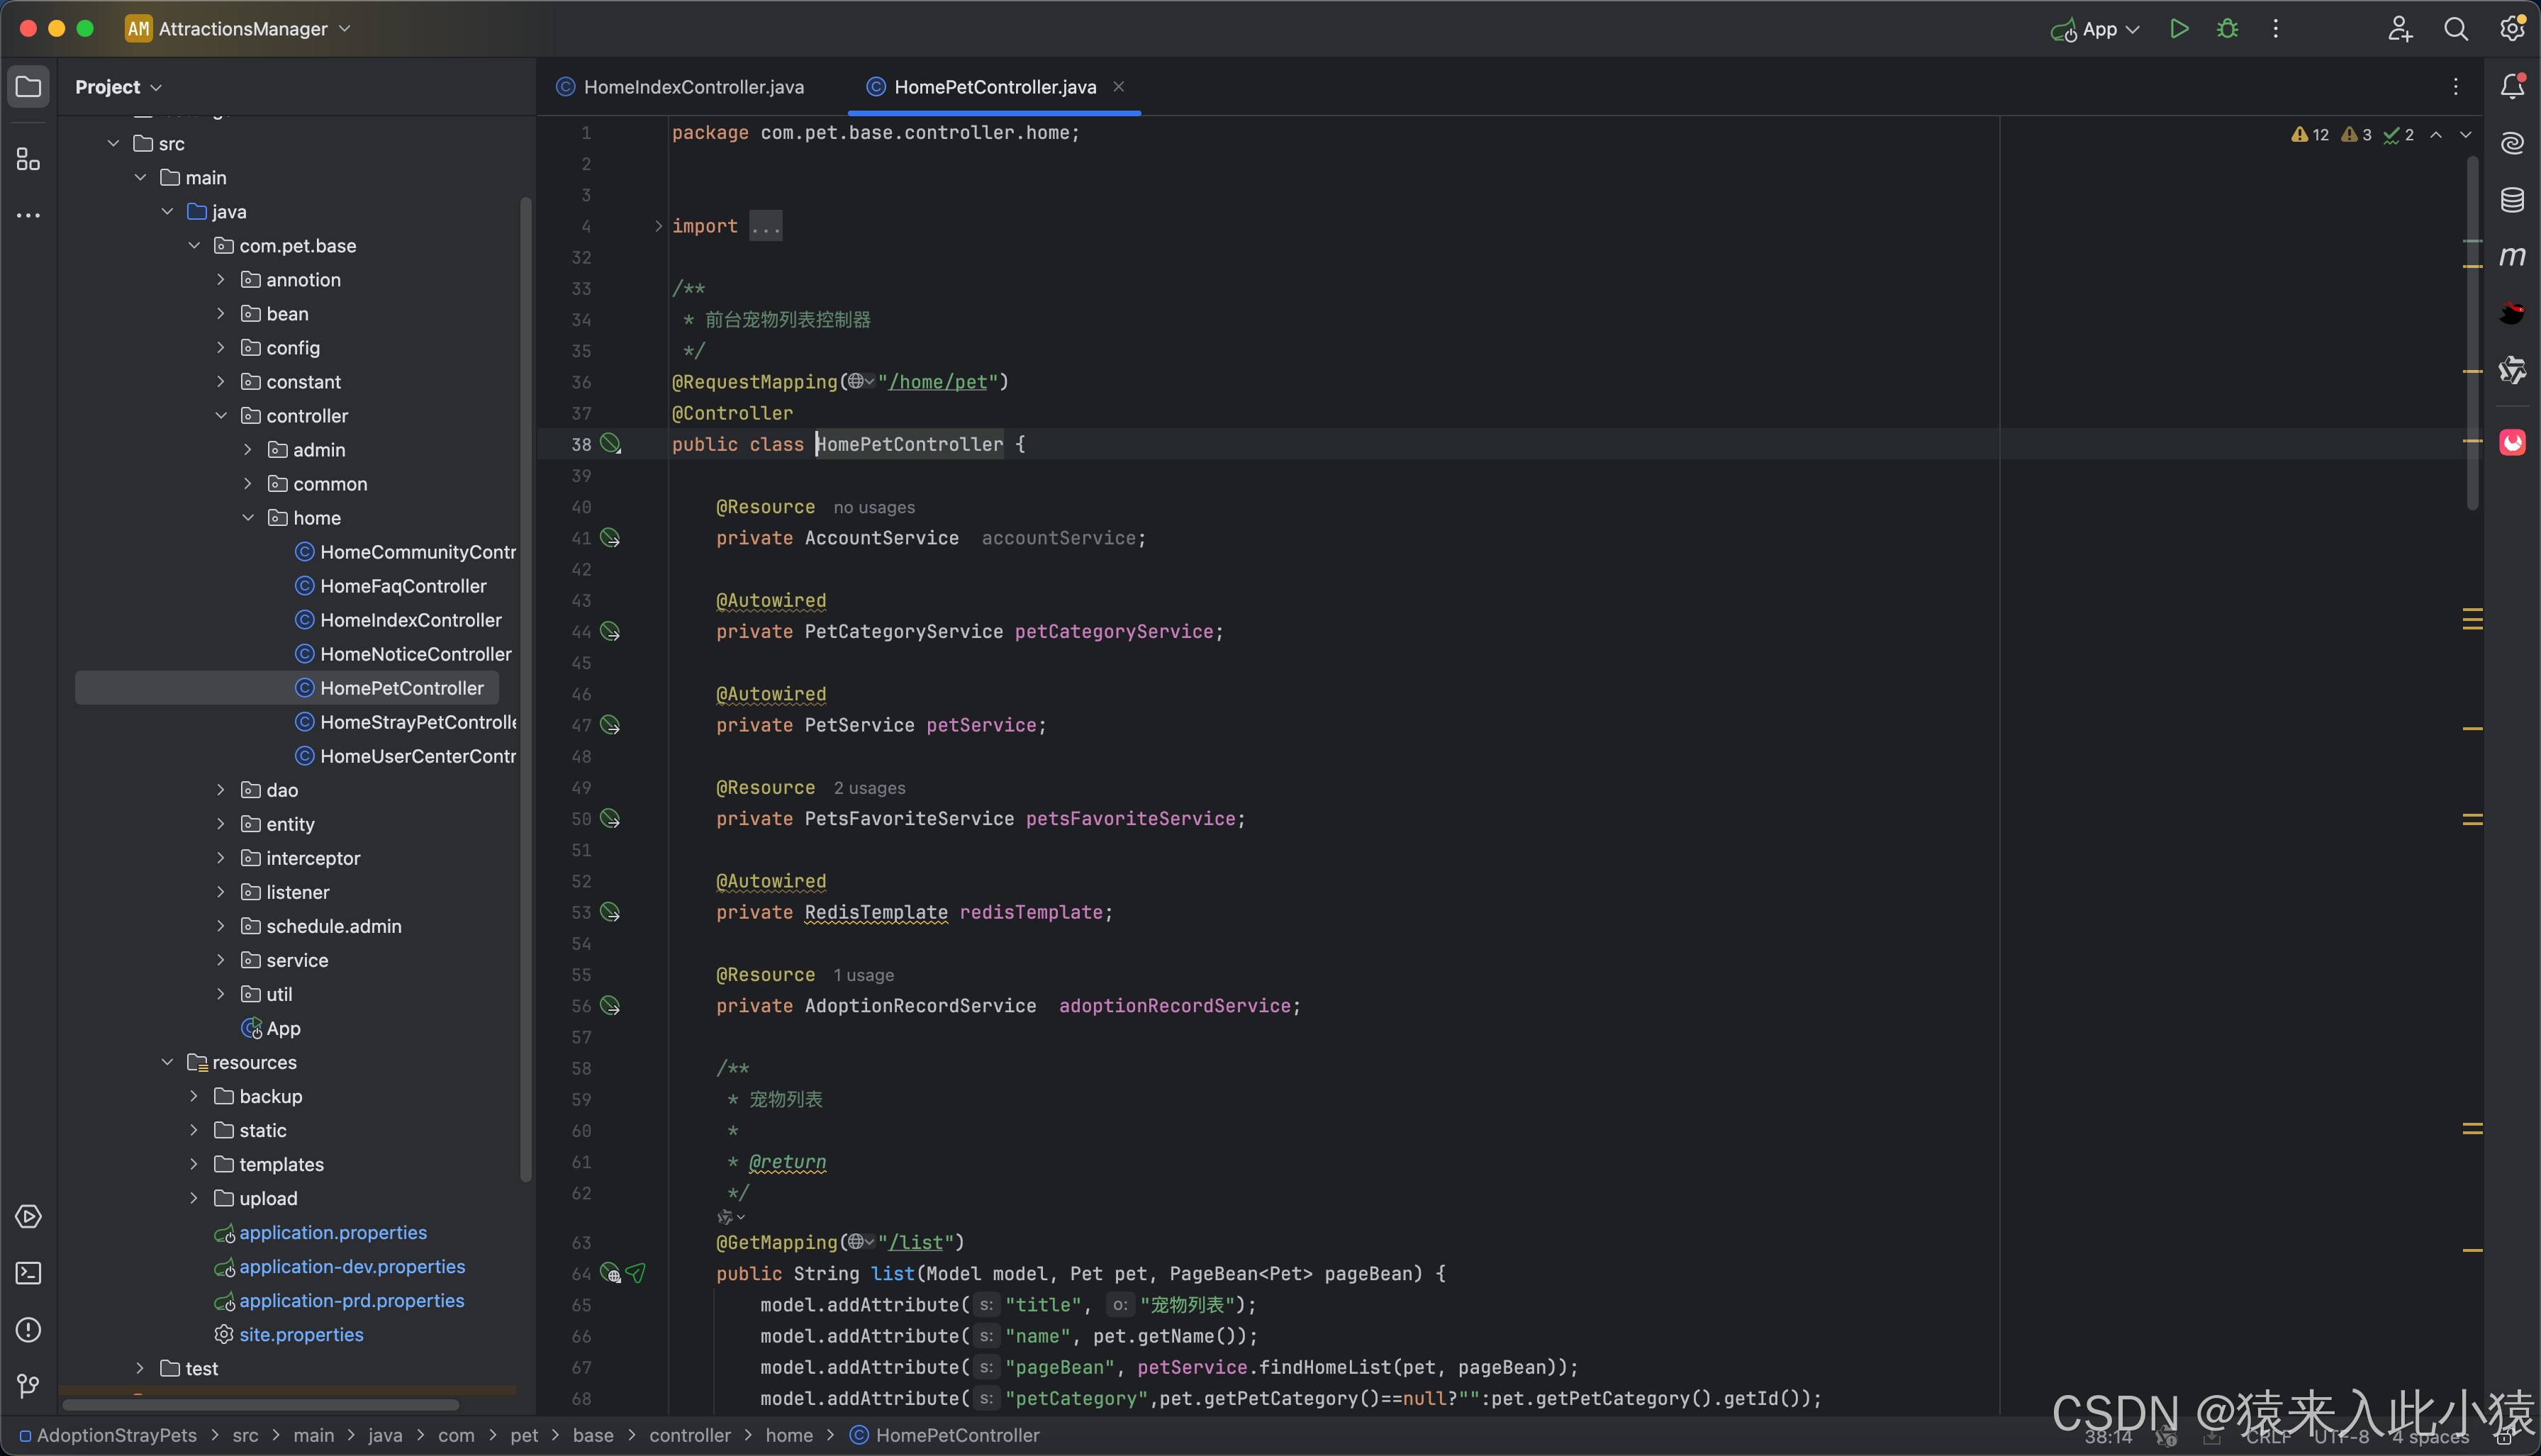Screen dimensions: 2541x1456
Task: Click controller breadcrumb in navigation bar
Action: (x=690, y=1435)
